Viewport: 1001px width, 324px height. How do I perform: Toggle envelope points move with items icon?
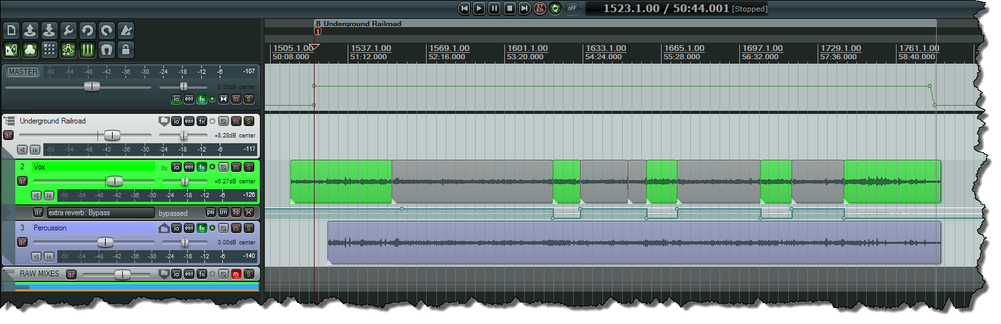(69, 50)
